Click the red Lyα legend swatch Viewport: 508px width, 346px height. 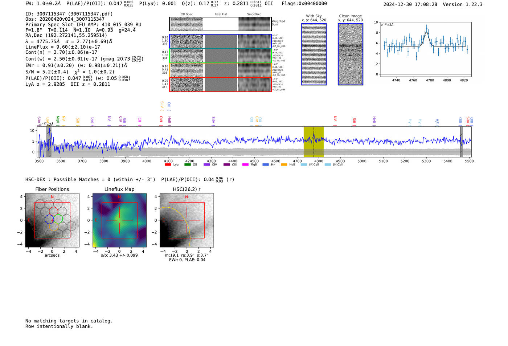coord(168,164)
